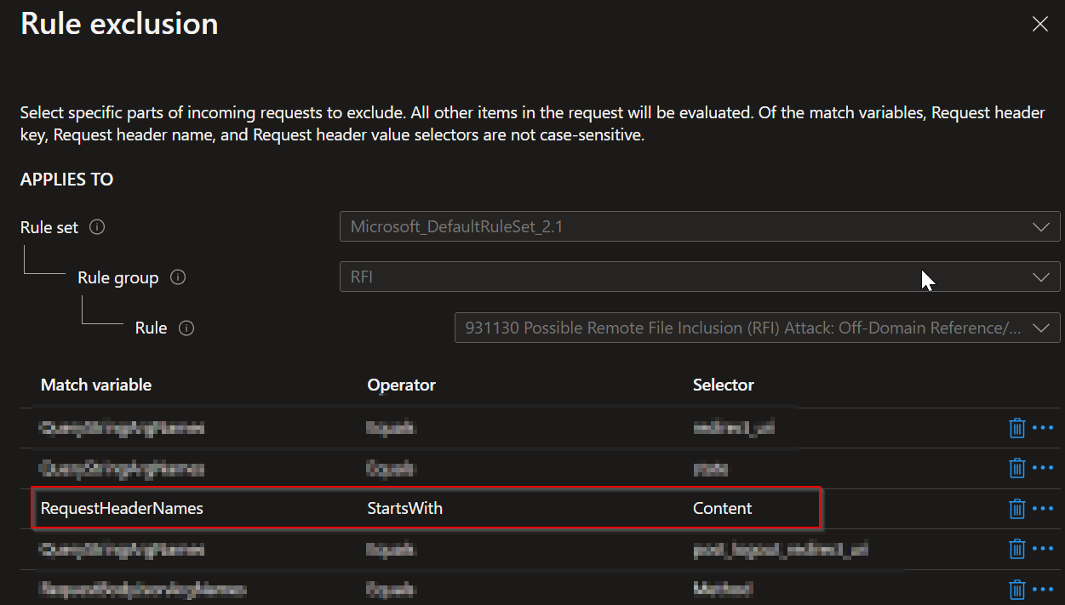Show the Rule info tooltip
1065x605 pixels.
pos(186,328)
